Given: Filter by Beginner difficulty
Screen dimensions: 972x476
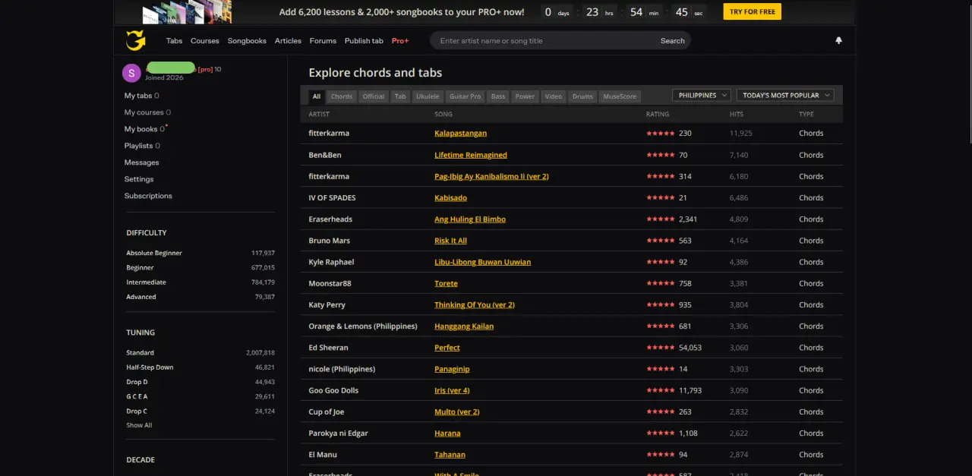Looking at the screenshot, I should pos(140,267).
